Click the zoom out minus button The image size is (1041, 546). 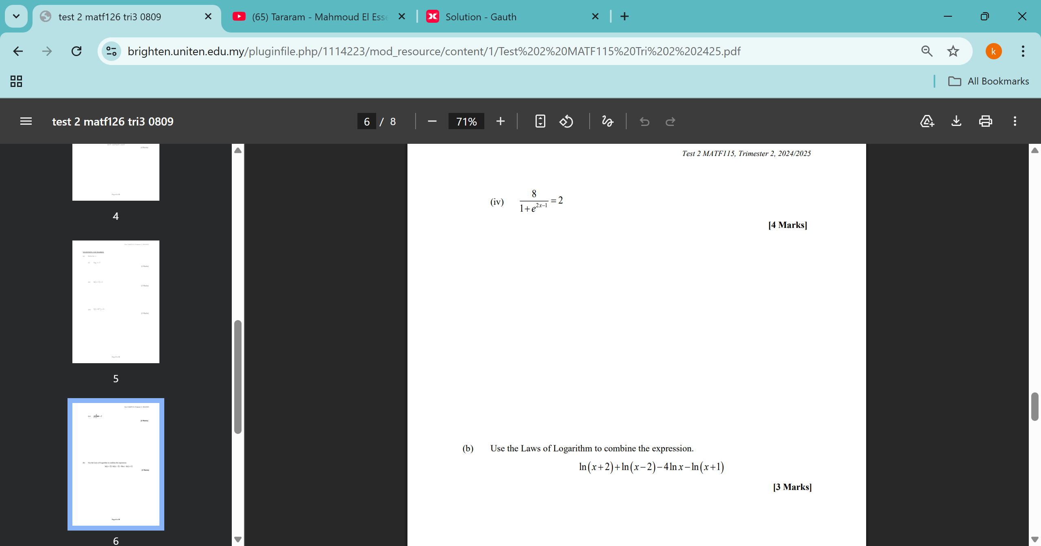(x=432, y=121)
